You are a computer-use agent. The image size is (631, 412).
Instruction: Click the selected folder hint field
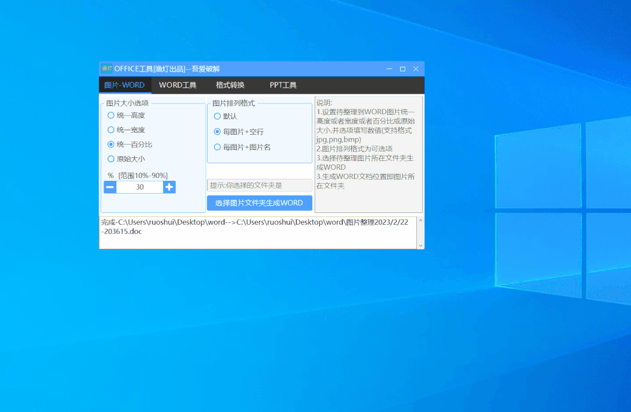tap(260, 186)
